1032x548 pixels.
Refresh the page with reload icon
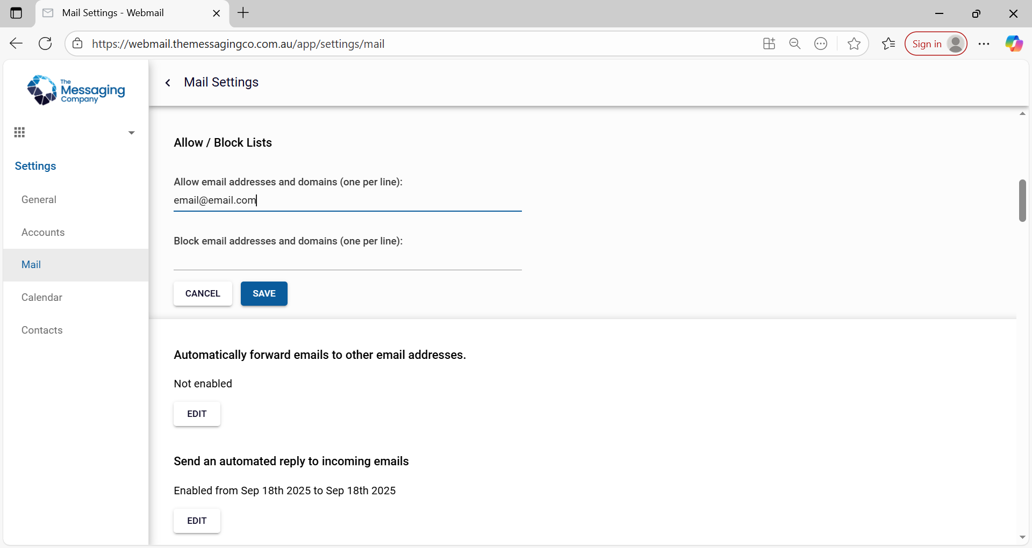(x=46, y=44)
